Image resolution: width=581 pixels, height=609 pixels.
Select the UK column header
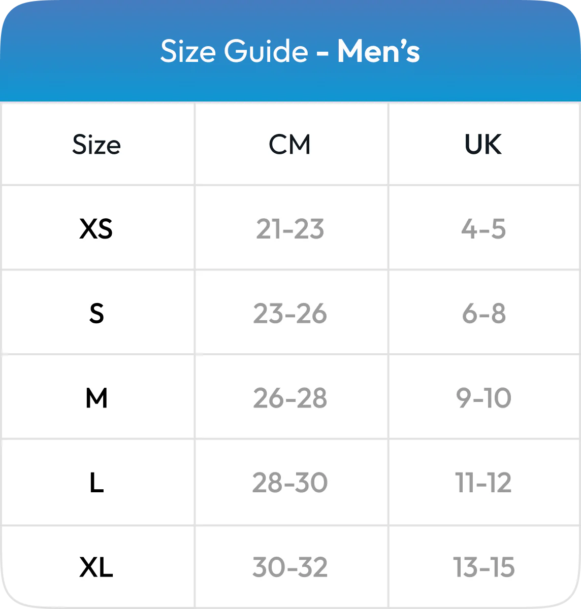(x=483, y=145)
